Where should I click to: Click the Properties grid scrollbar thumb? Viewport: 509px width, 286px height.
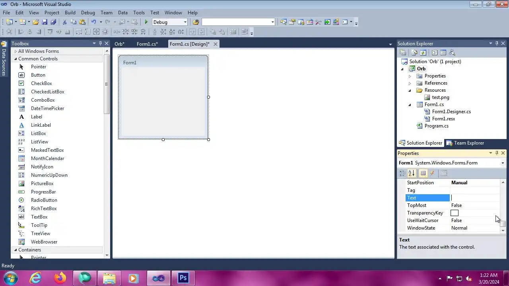pos(503,224)
